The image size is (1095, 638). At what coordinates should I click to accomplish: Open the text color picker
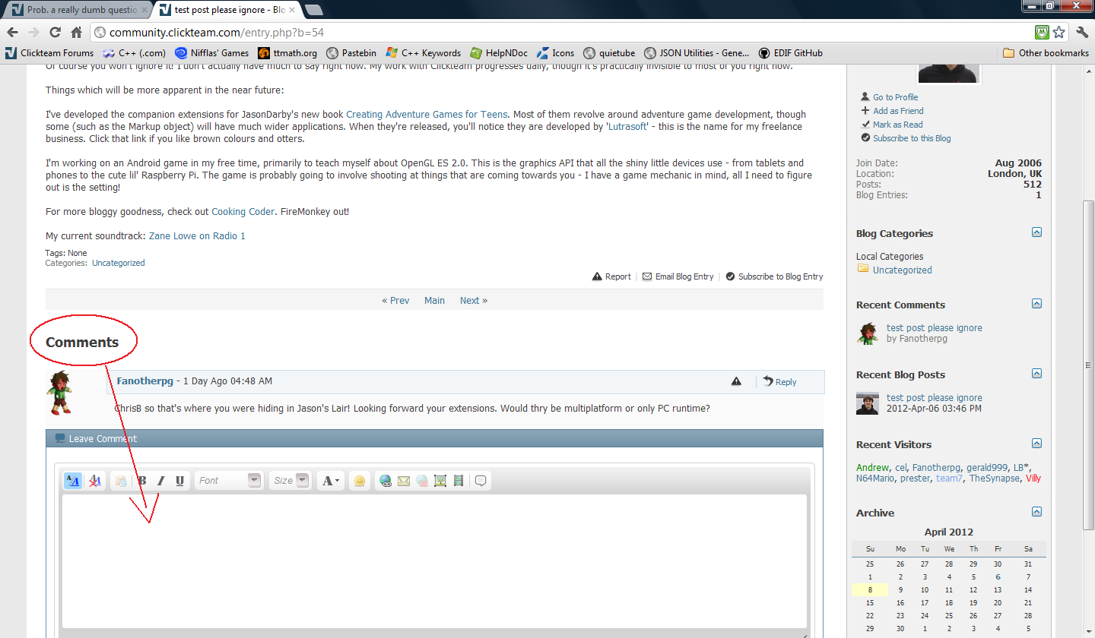click(x=331, y=481)
